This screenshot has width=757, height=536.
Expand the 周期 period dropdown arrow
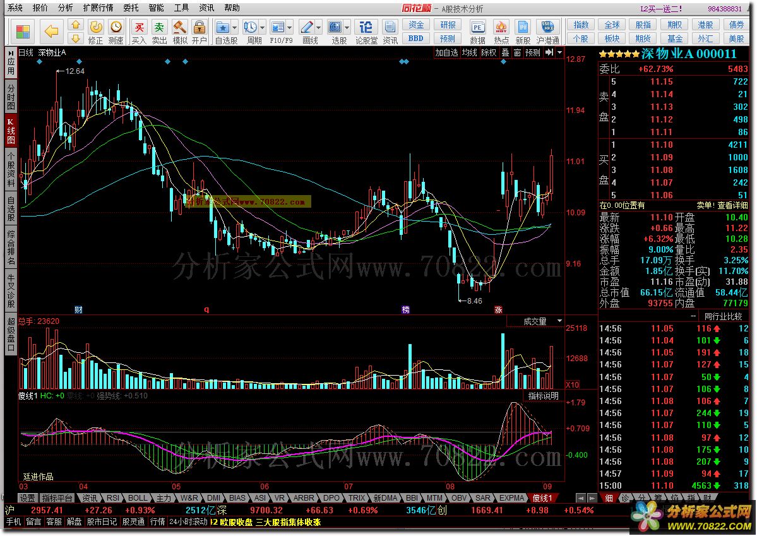262,28
